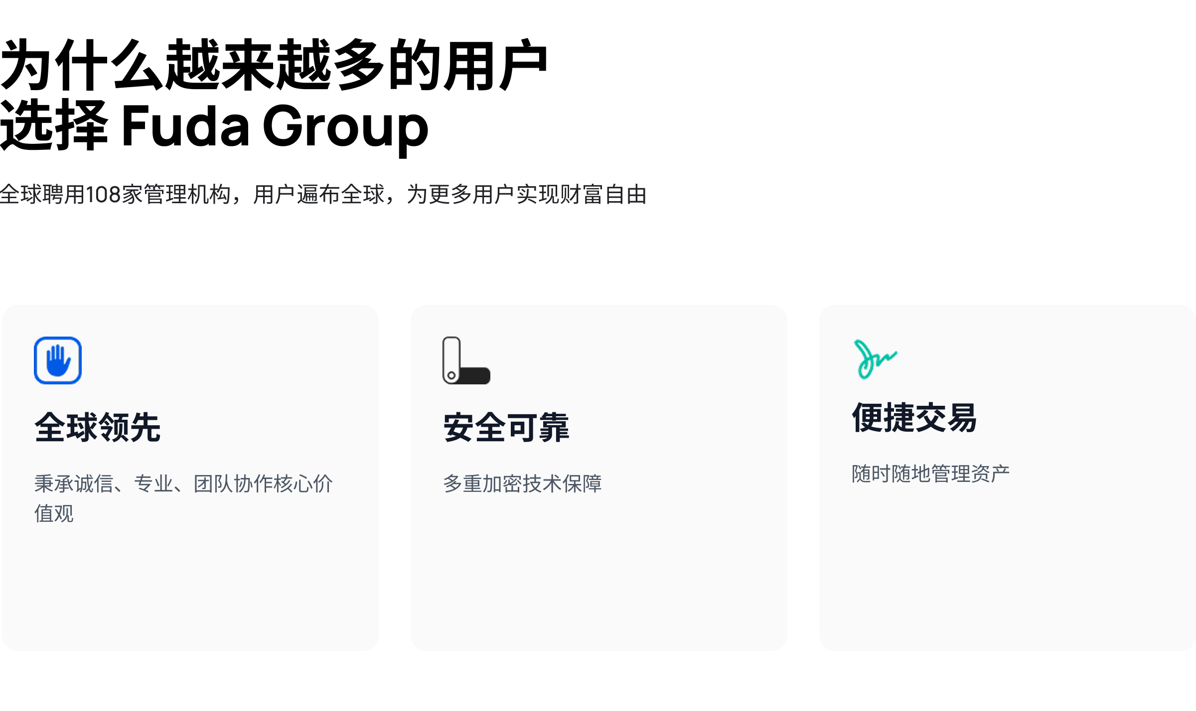Click the word Fuda in headline
Viewport: 1196px width, 711px height.
(x=185, y=125)
